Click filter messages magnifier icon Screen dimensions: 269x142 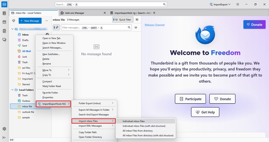(129, 28)
